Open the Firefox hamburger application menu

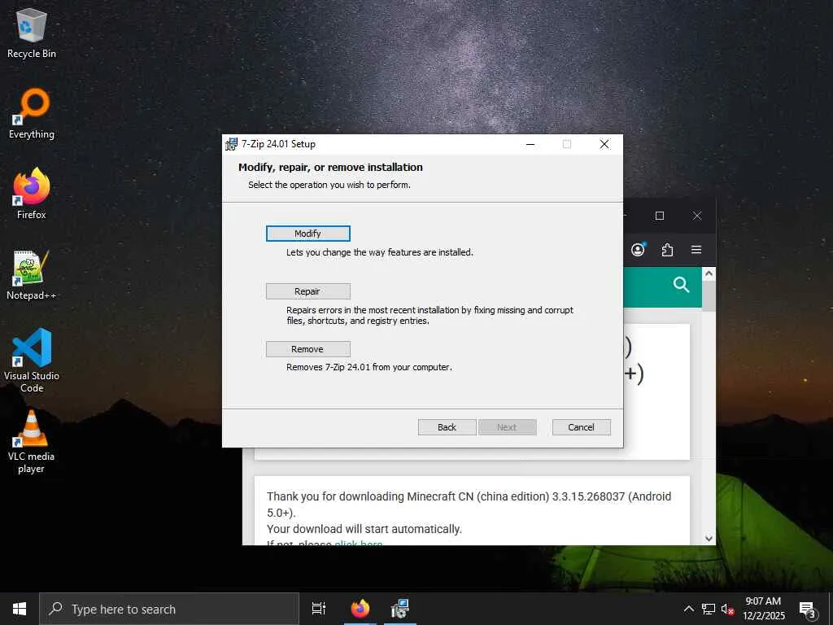click(x=696, y=250)
